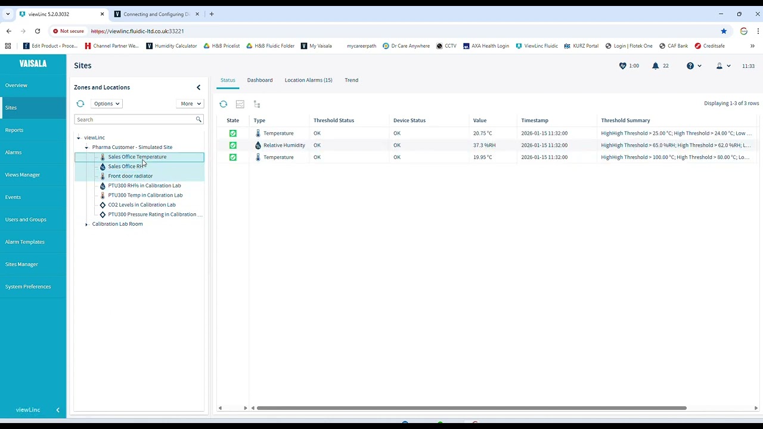Reload the browser page

pos(38,31)
